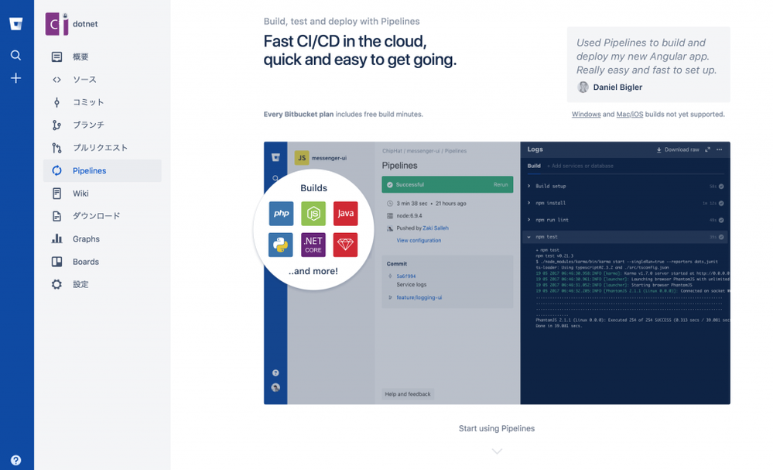Open ダウンロード in the sidebar
The height and width of the screenshot is (470, 773).
click(102, 216)
